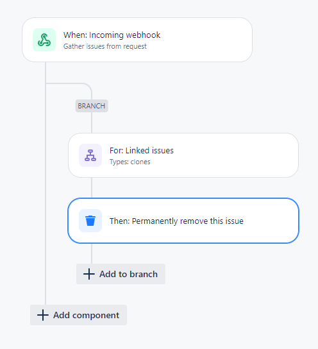Click the 'When: Incoming webhook' title text
Image resolution: width=318 pixels, height=349 pixels.
(x=112, y=35)
